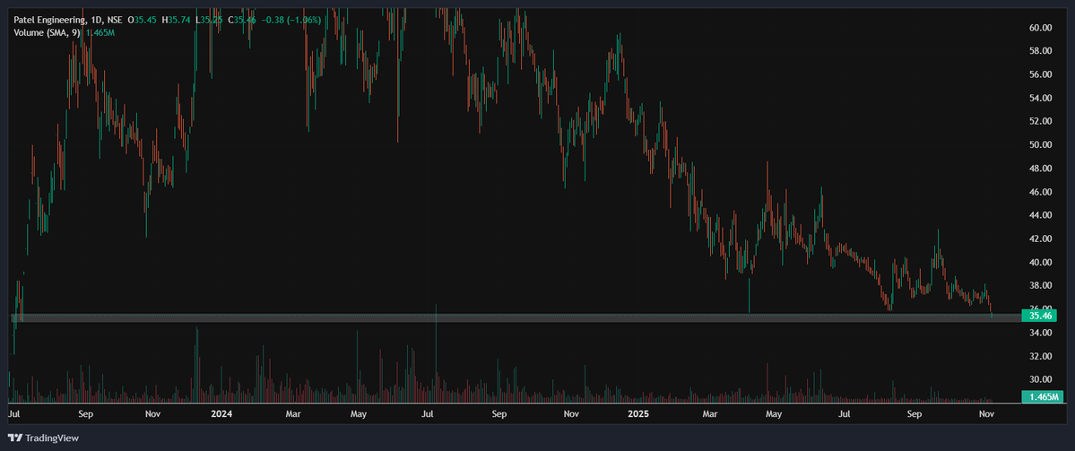Click the change value −0.38 (−1.06%)
Image resolution: width=1075 pixels, height=451 pixels.
point(290,21)
